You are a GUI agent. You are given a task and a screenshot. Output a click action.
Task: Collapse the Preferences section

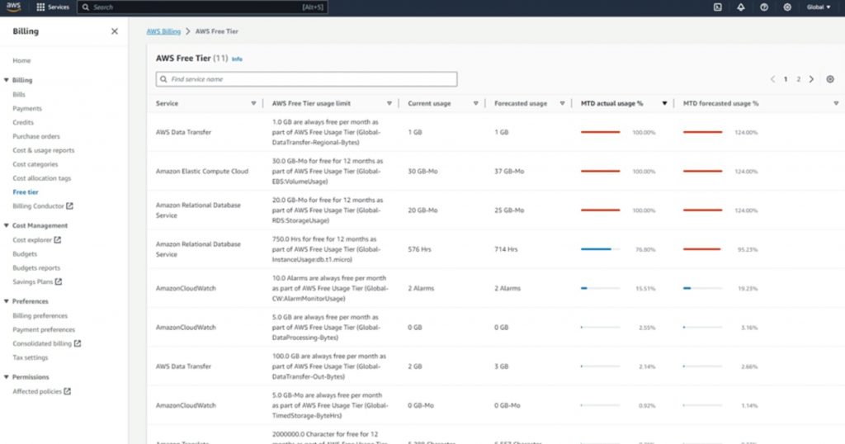[x=6, y=301]
